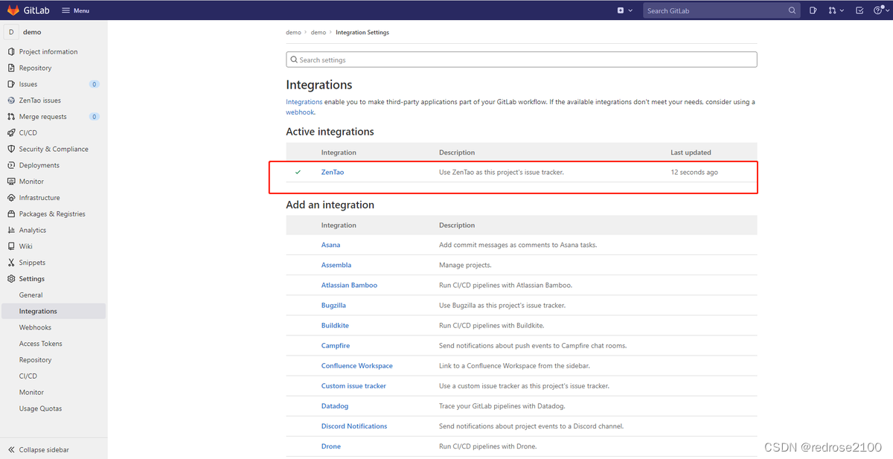Open the Buildkite integration
Screen dimensions: 893x459
tap(335, 326)
